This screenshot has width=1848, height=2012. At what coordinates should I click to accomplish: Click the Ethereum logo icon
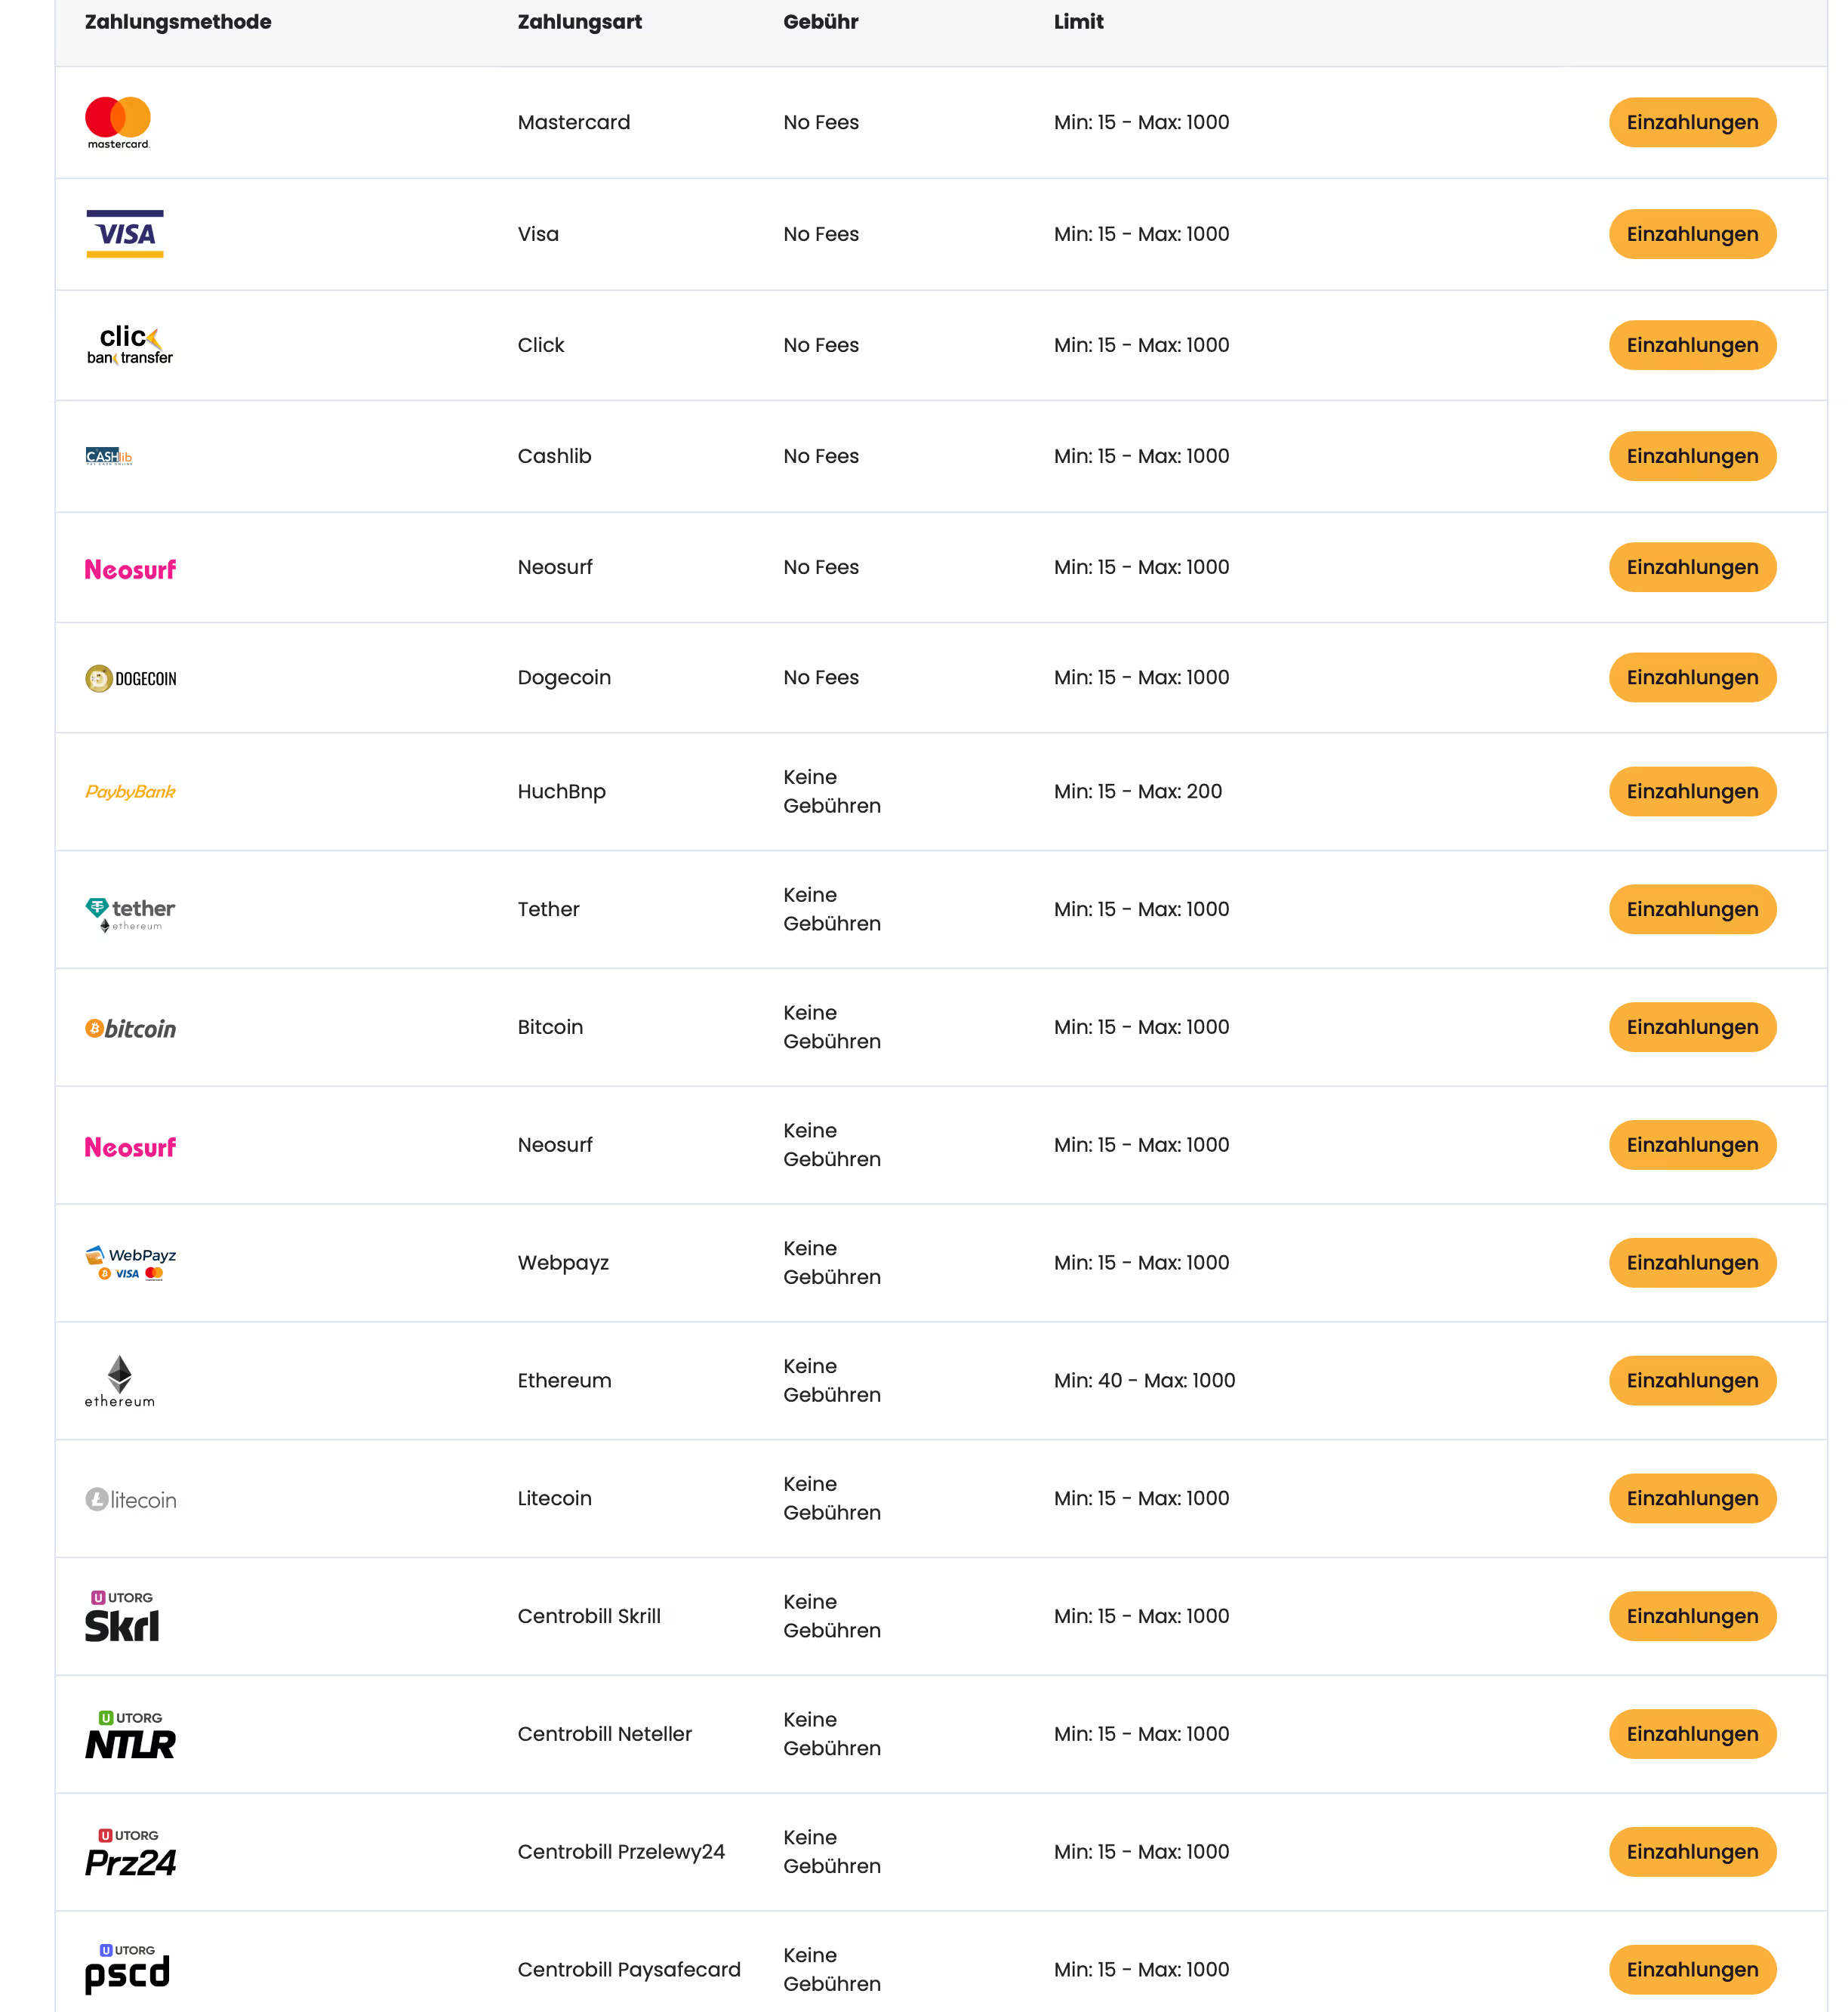[x=120, y=1381]
